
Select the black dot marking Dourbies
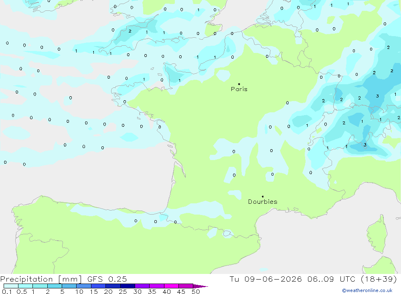click(263, 197)
